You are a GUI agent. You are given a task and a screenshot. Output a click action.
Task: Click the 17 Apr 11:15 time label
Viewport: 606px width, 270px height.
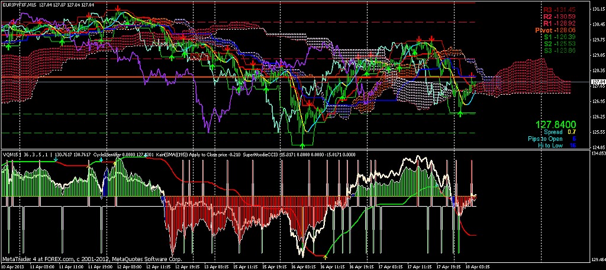[x=418, y=266]
